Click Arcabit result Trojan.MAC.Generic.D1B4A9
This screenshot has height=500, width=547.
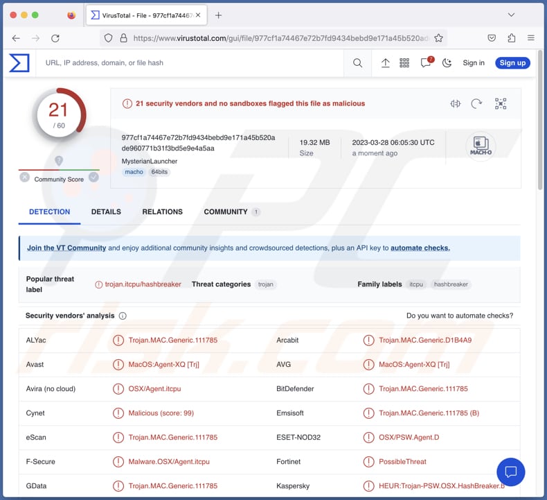click(x=425, y=340)
